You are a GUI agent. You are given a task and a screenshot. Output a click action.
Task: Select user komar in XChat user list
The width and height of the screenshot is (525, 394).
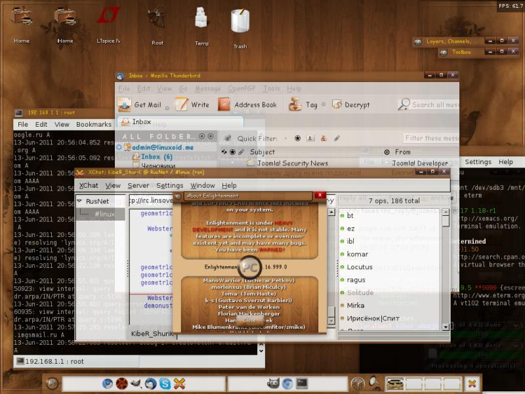[357, 254]
